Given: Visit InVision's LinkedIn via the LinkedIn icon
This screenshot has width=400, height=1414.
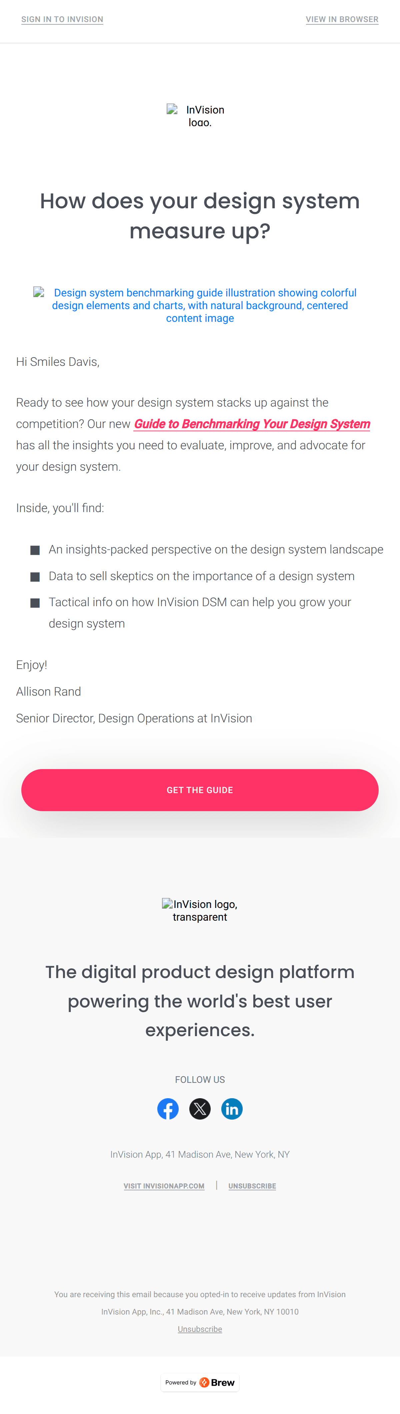Looking at the screenshot, I should (232, 1108).
